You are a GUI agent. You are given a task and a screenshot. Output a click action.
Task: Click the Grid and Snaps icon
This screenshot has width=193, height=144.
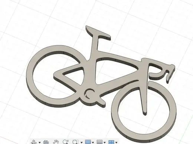tap(99, 142)
